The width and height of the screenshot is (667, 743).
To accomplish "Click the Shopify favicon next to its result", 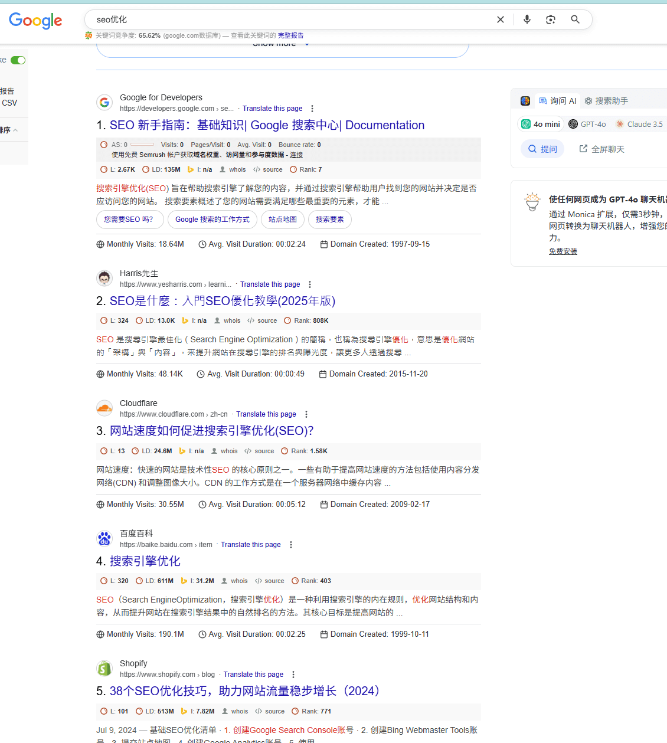I will coord(104,668).
